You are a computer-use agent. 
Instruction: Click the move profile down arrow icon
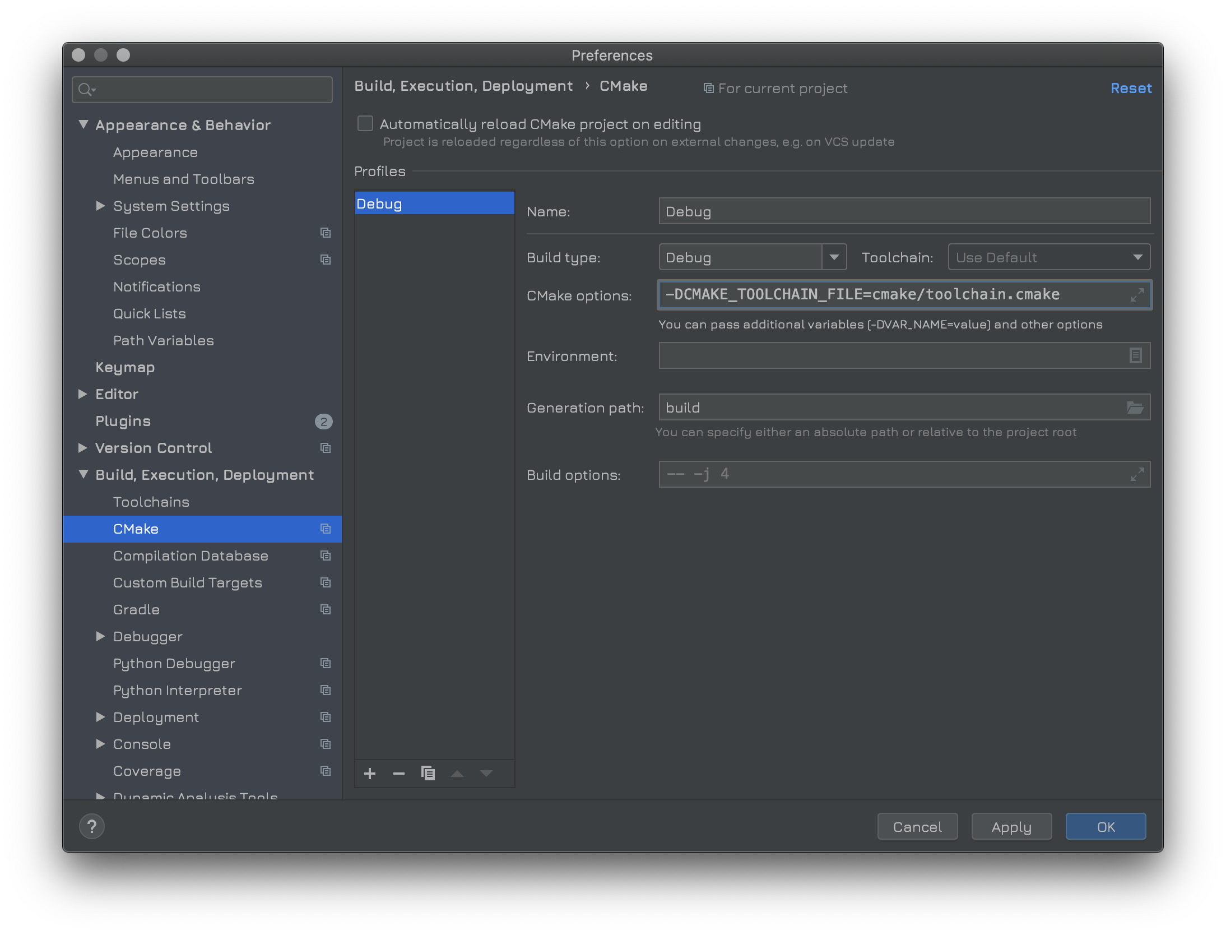click(487, 774)
